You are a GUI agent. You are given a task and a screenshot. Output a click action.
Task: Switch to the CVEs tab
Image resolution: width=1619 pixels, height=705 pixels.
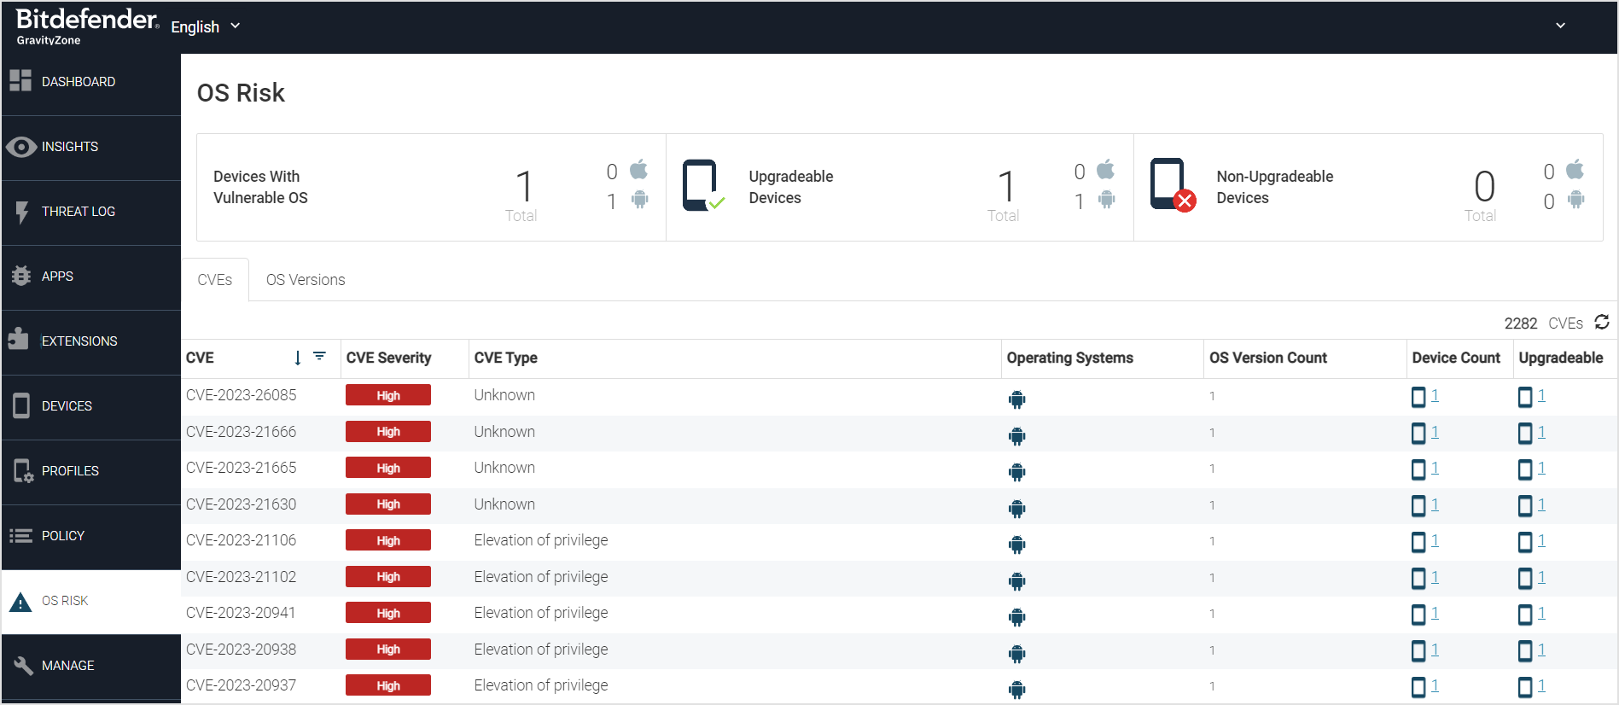click(x=215, y=280)
